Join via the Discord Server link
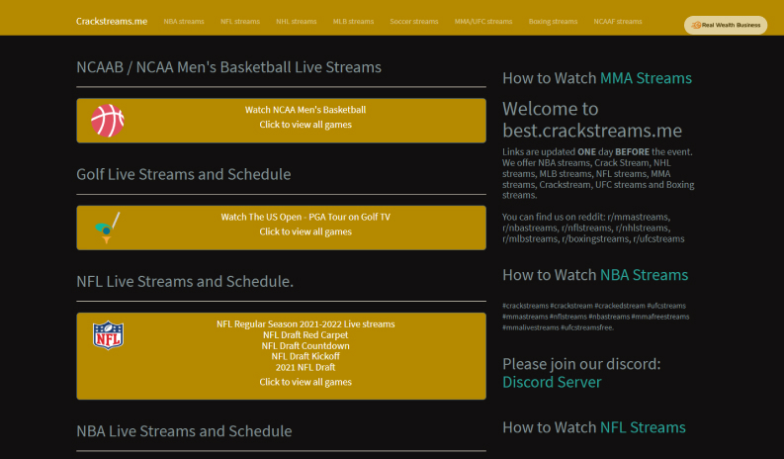784x459 pixels. pyautogui.click(x=552, y=382)
